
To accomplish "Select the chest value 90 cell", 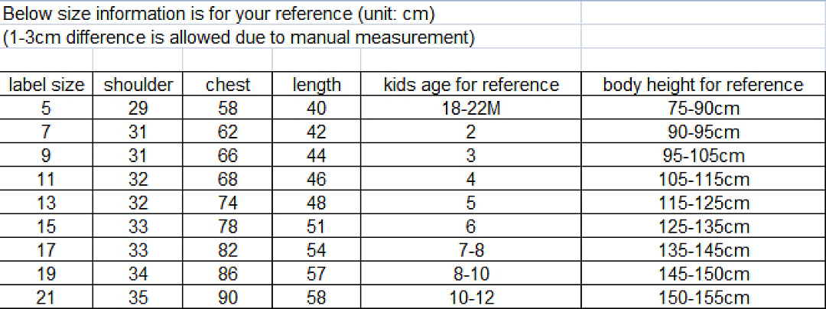I will pyautogui.click(x=228, y=298).
